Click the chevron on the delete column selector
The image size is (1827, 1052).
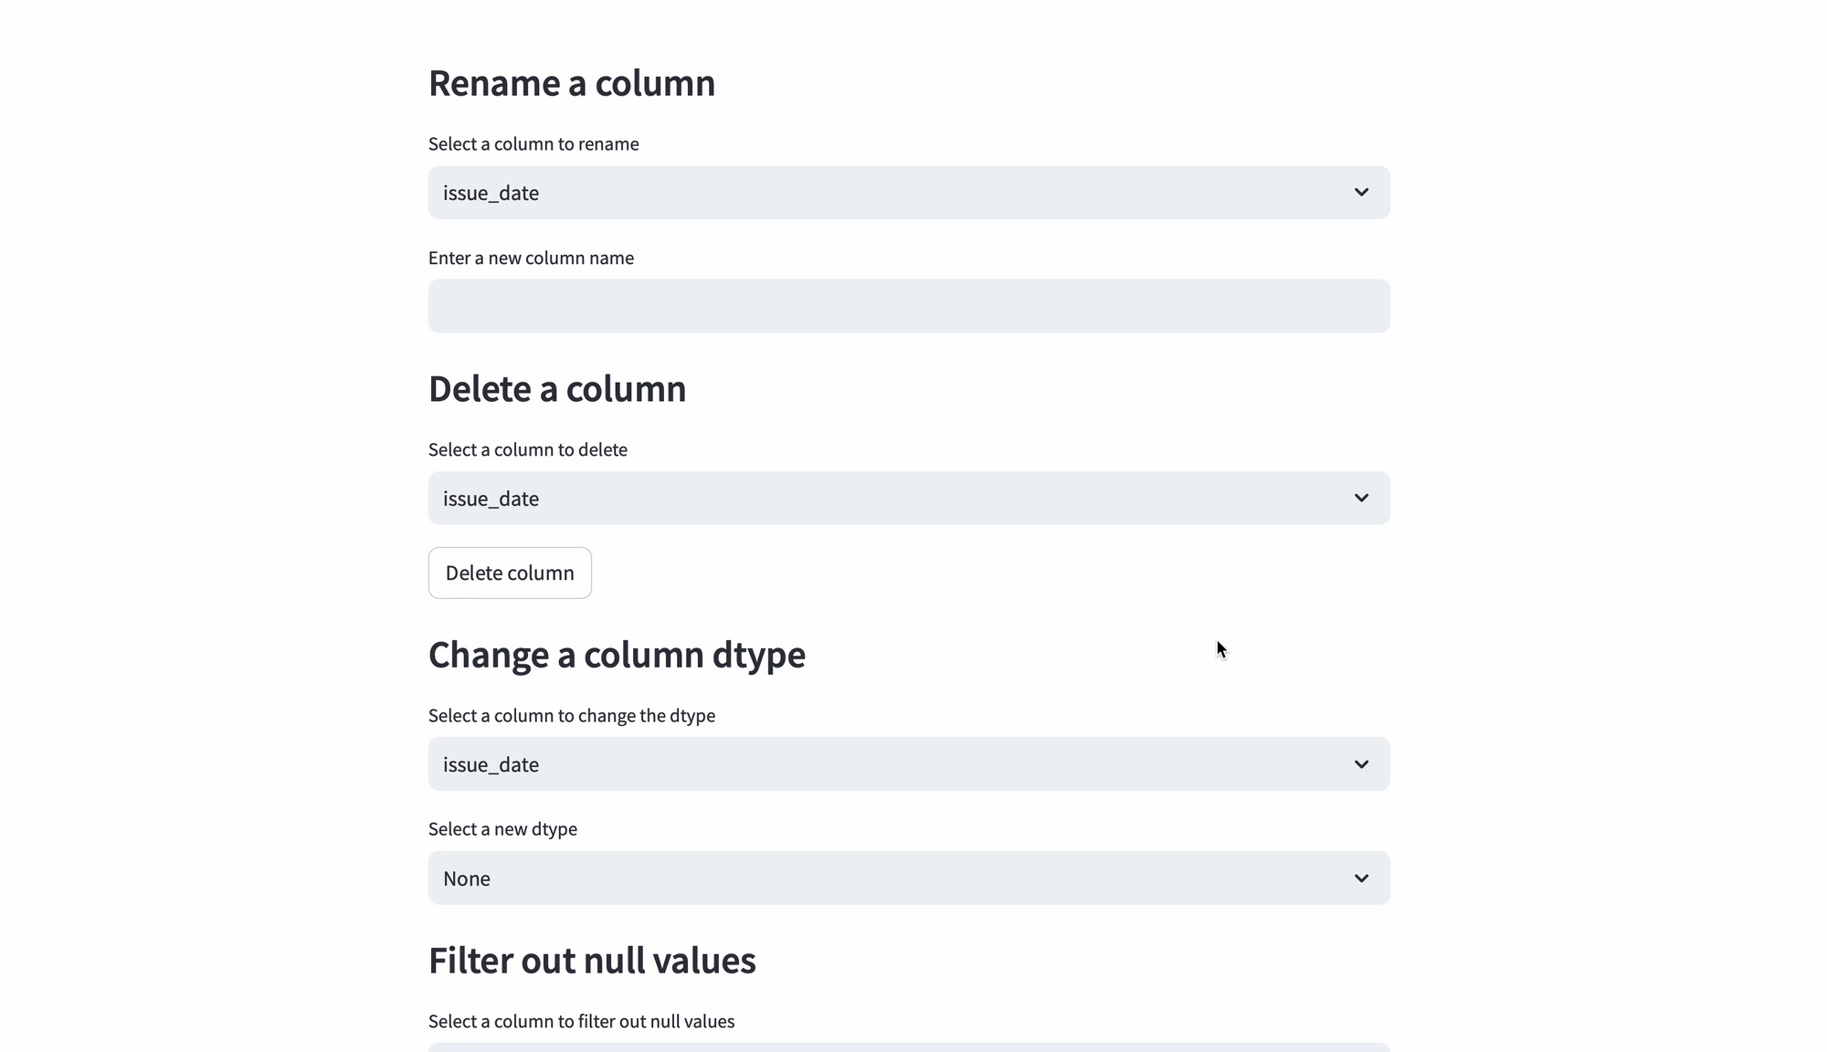(1361, 499)
